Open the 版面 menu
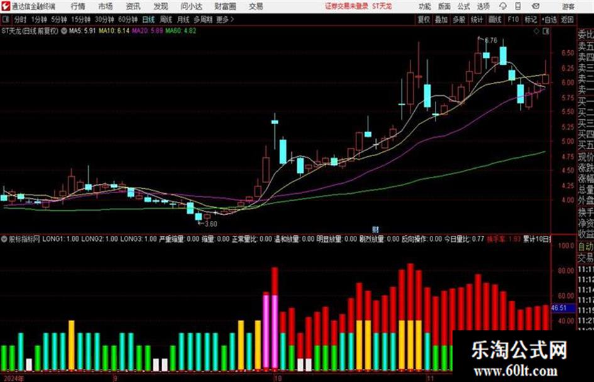 coord(444,6)
